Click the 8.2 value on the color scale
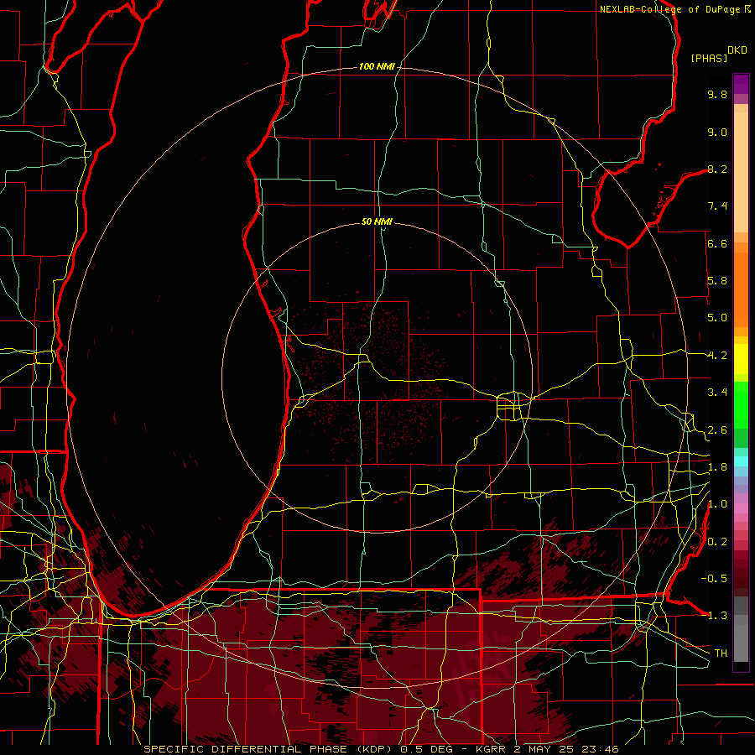Screen dimensions: 755x755 [717, 169]
